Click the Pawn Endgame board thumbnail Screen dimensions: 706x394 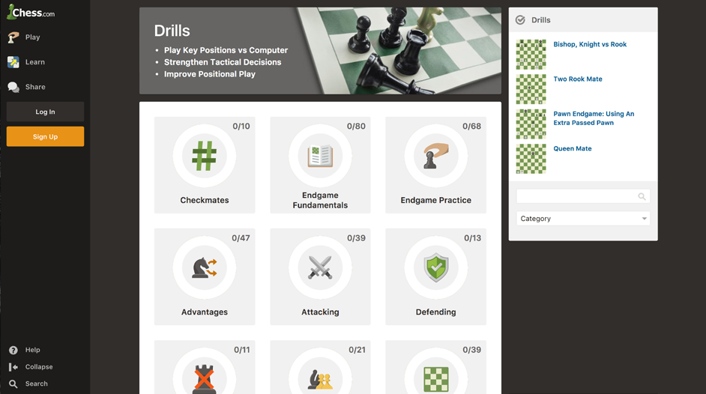click(531, 124)
